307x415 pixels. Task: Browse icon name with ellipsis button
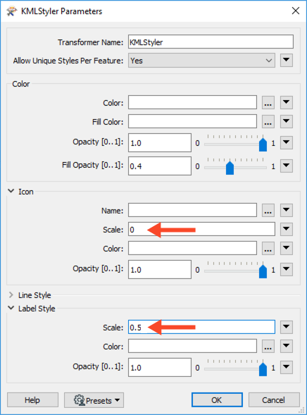coord(268,210)
